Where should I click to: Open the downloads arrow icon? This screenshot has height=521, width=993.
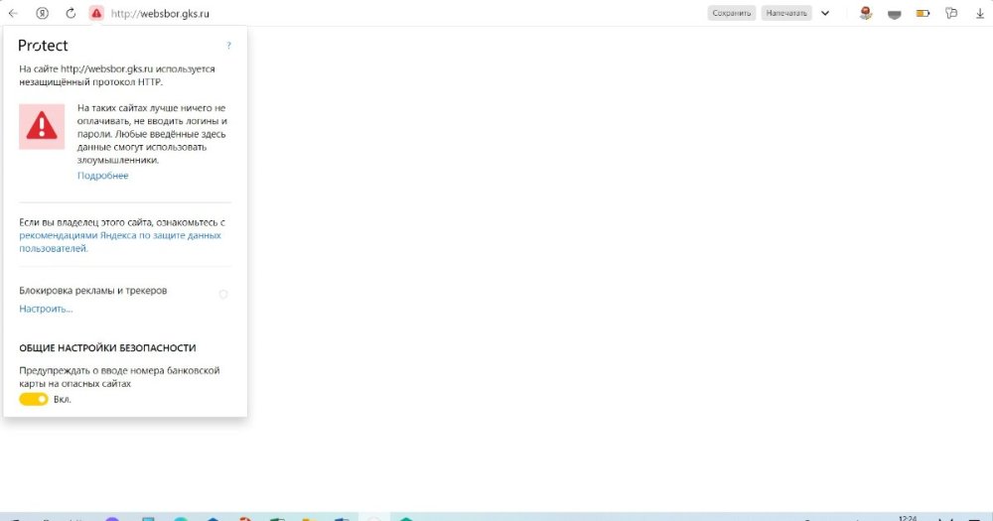tap(980, 13)
